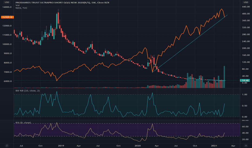252x148 pixels.
Task: Click the 2021 label on time axis
Action: click(x=214, y=146)
